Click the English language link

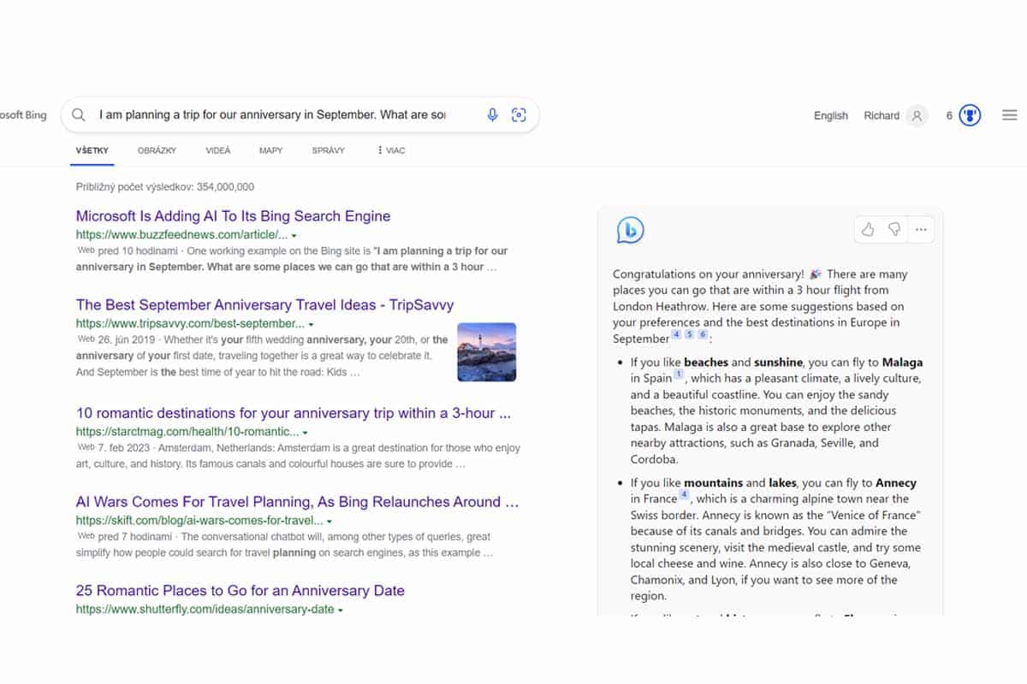831,115
